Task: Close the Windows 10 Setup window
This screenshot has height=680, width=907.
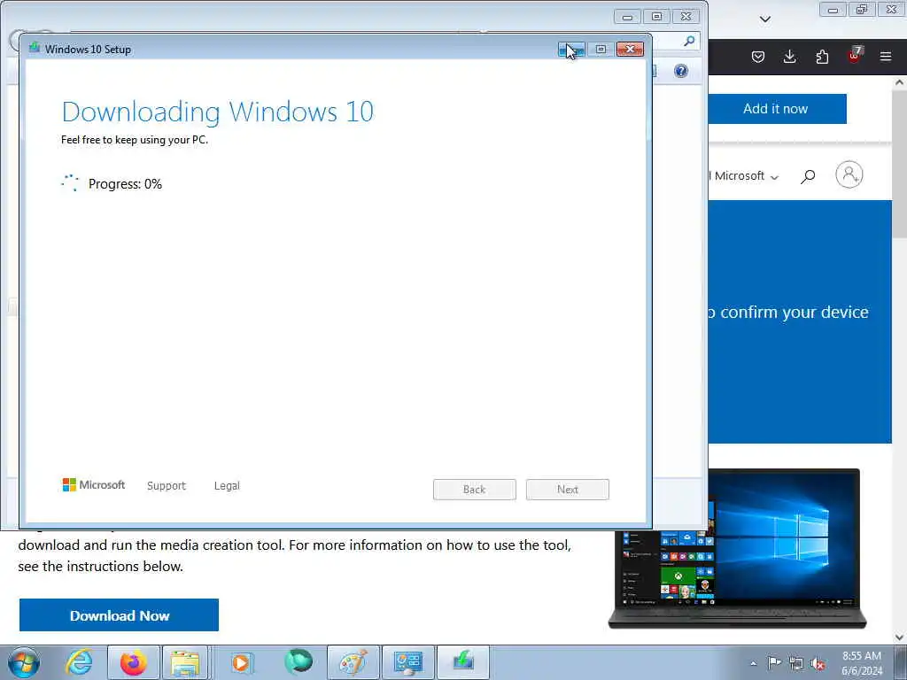Action: click(630, 50)
